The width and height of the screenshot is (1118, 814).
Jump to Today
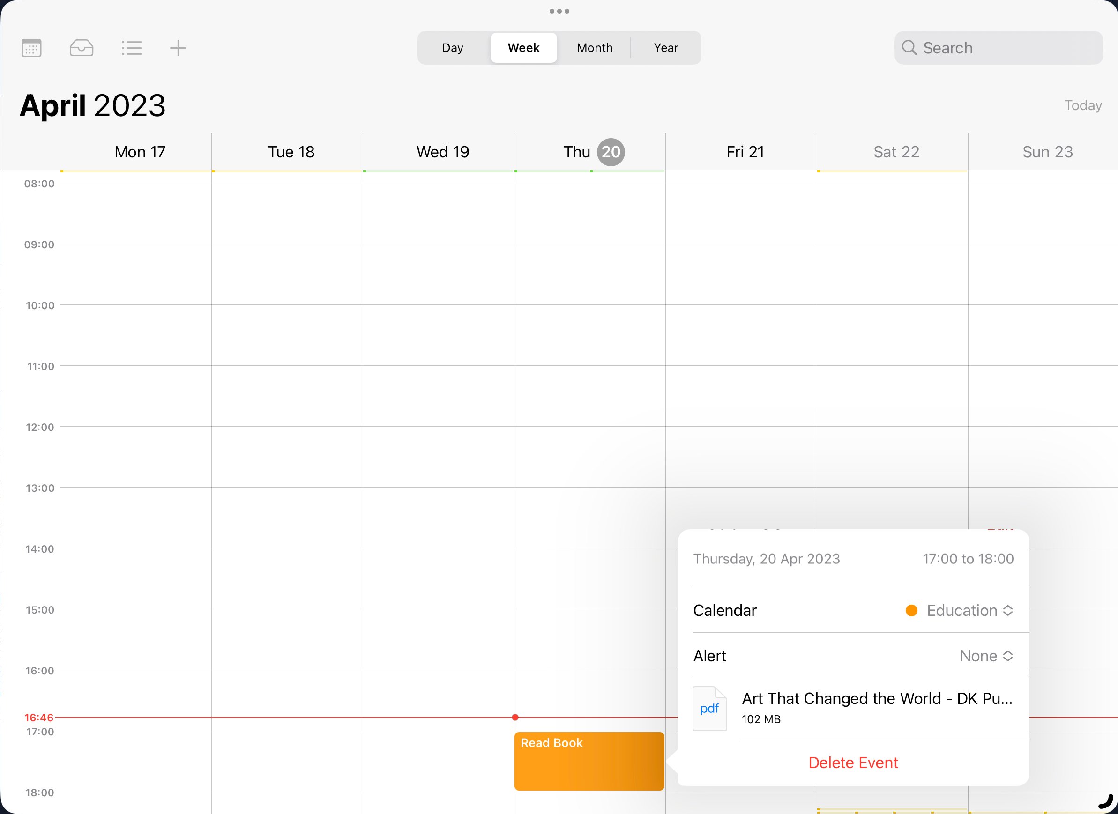tap(1082, 105)
